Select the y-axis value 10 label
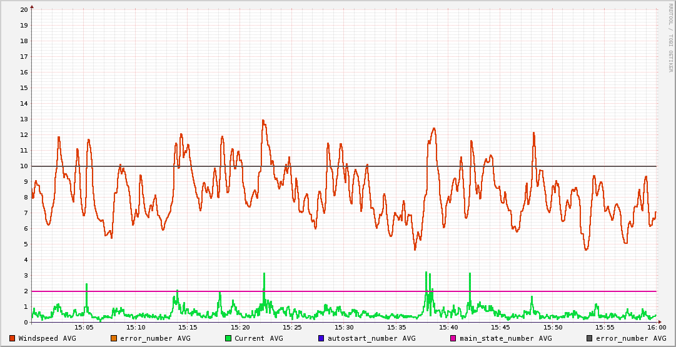 click(x=24, y=166)
